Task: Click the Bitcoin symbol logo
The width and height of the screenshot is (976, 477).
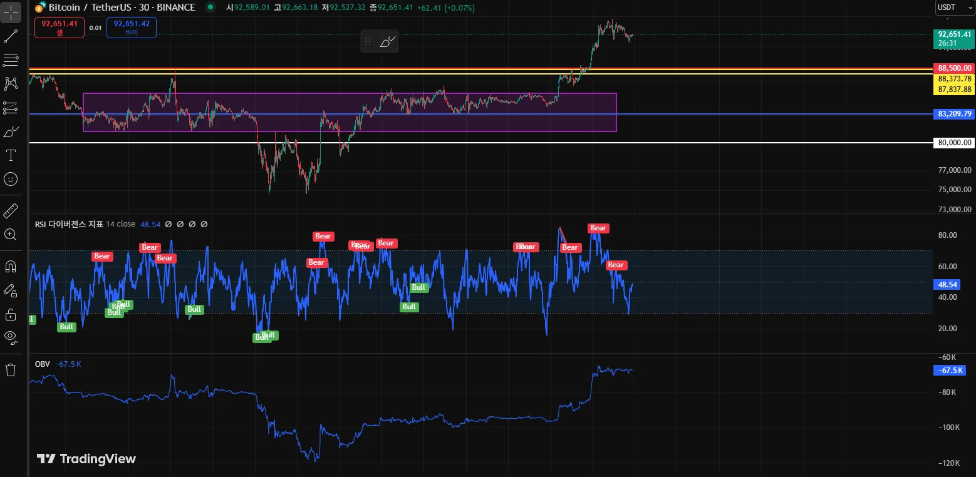Action: (41, 8)
